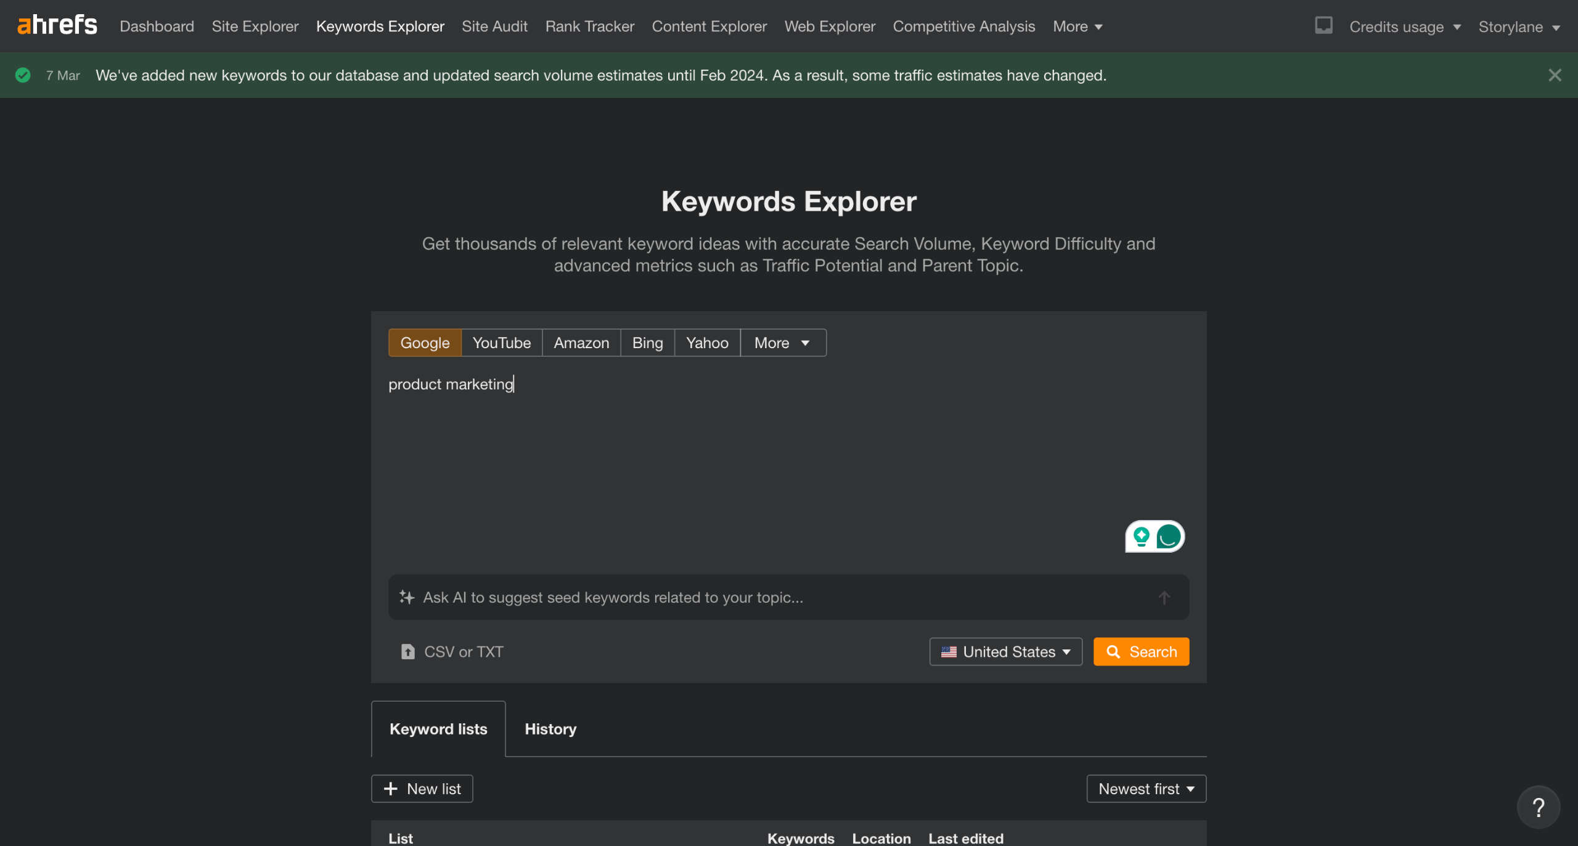Open Rank Tracker

(589, 26)
